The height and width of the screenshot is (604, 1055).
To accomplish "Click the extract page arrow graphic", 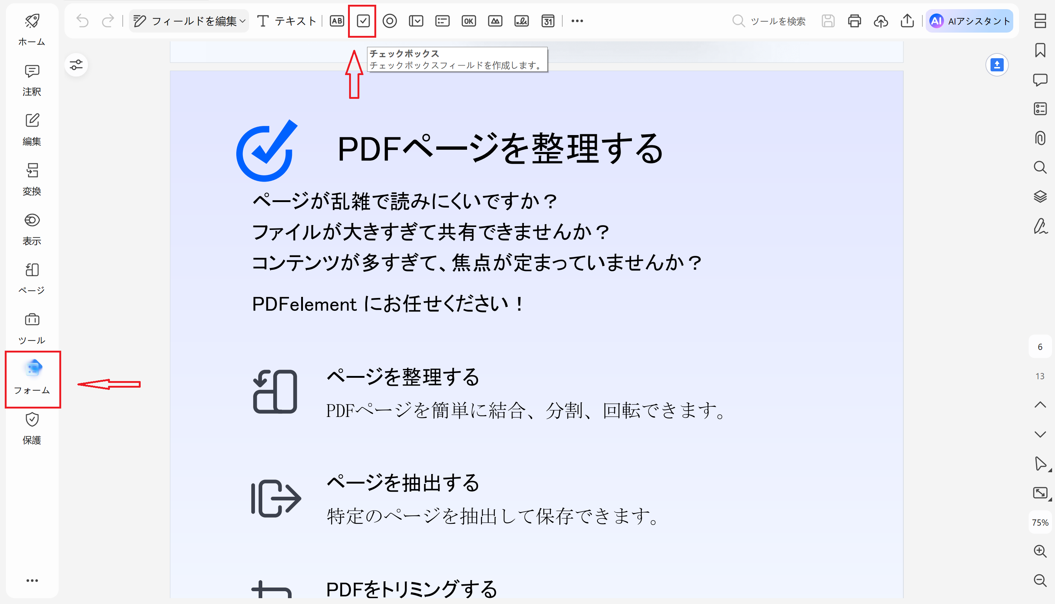I will coord(276,498).
